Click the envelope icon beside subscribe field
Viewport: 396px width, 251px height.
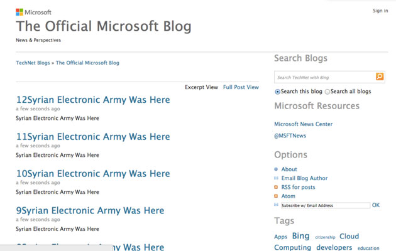coord(276,205)
